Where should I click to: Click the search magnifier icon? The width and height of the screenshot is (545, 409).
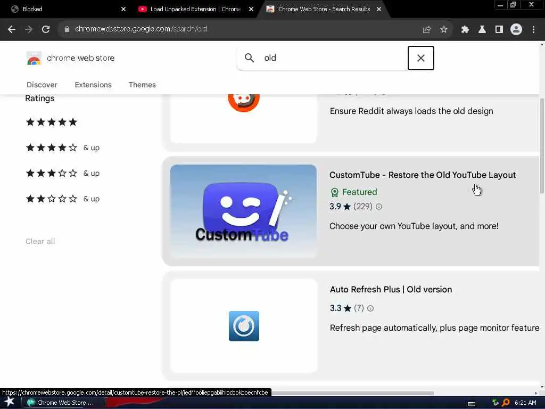point(249,58)
